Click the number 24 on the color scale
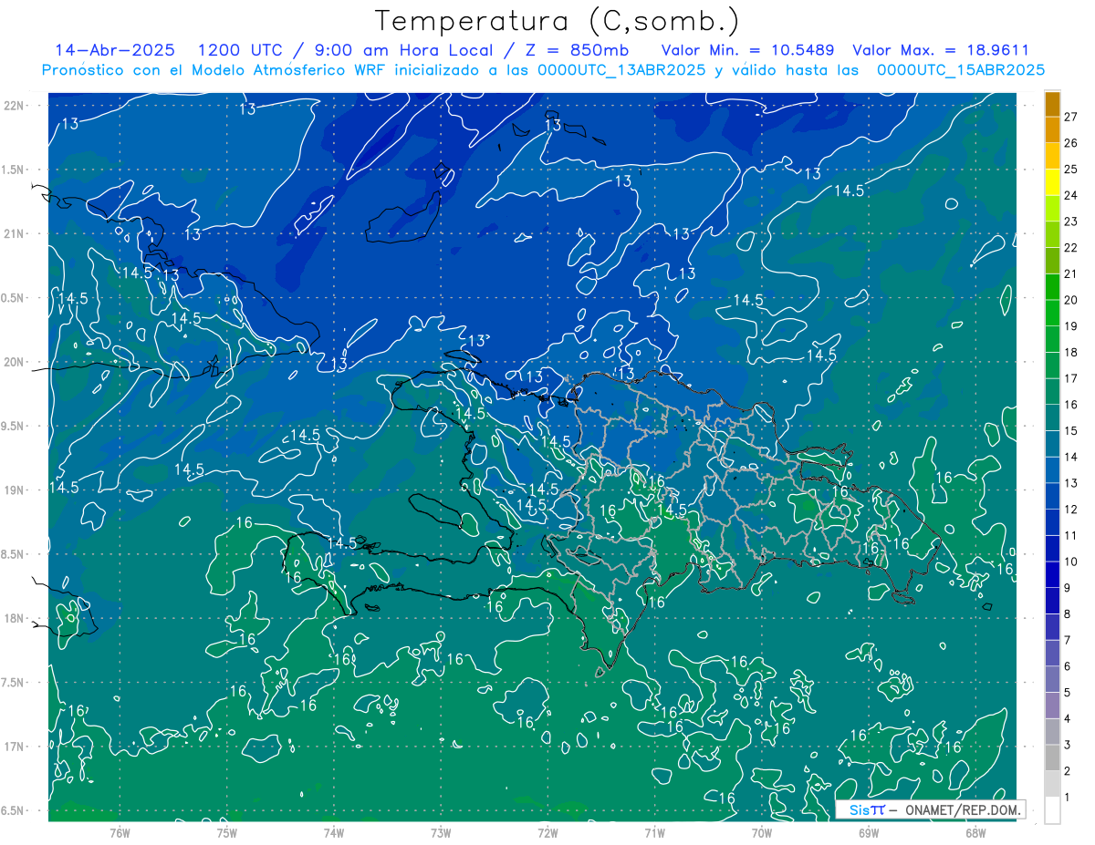 pos(1070,195)
